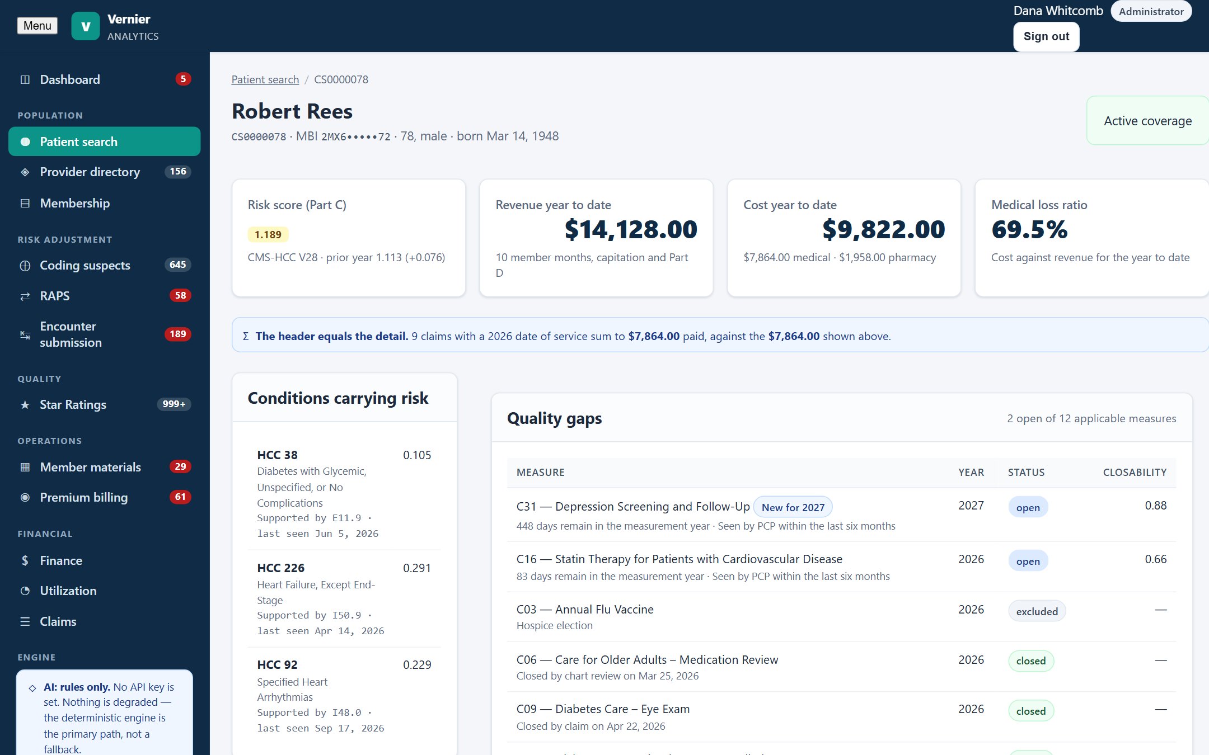
Task: Click the excluded status for Annual Flu Vaccine
Action: pyautogui.click(x=1037, y=611)
